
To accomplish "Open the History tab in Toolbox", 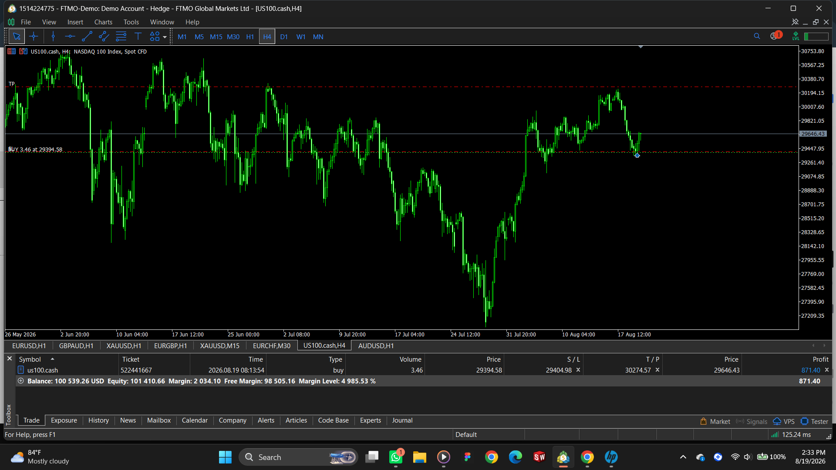I will point(98,420).
